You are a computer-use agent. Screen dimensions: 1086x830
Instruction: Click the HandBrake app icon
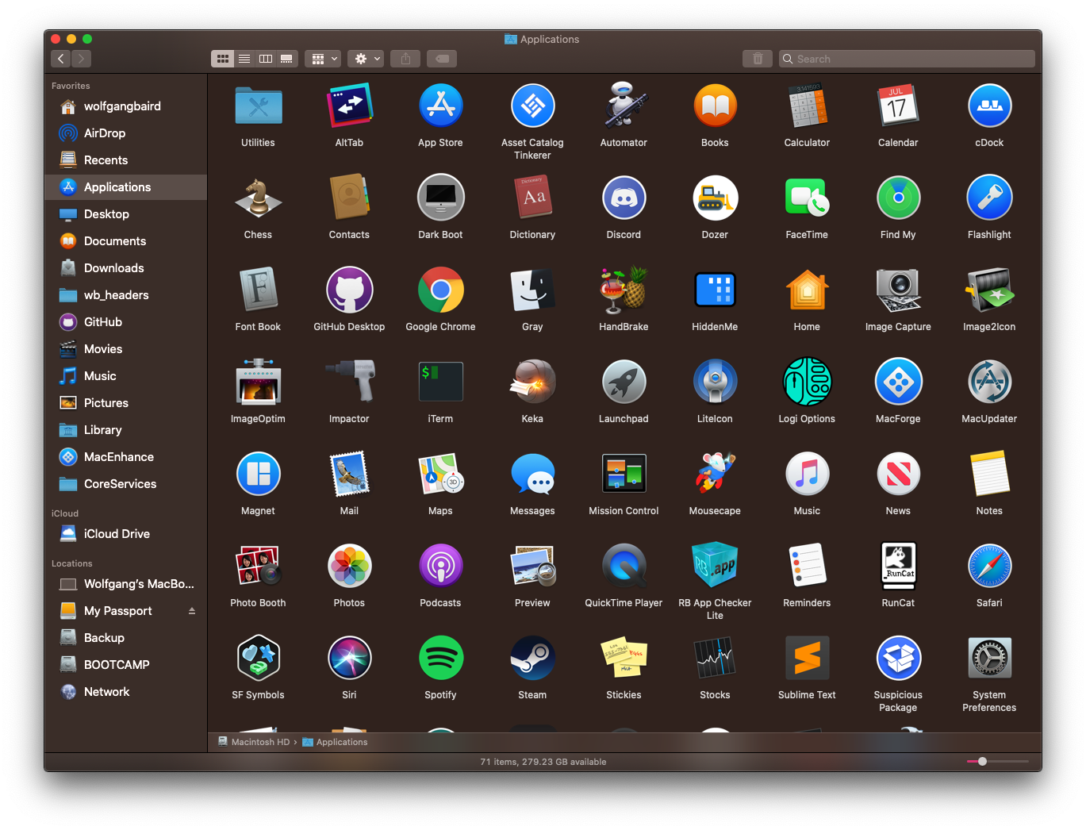[x=624, y=290]
